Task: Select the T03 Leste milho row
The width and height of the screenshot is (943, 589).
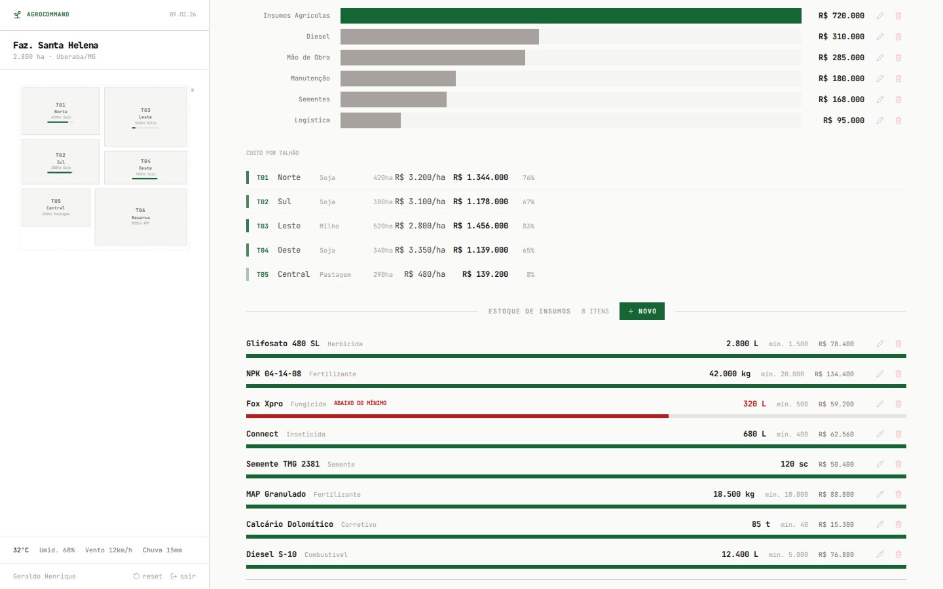Action: tap(393, 226)
